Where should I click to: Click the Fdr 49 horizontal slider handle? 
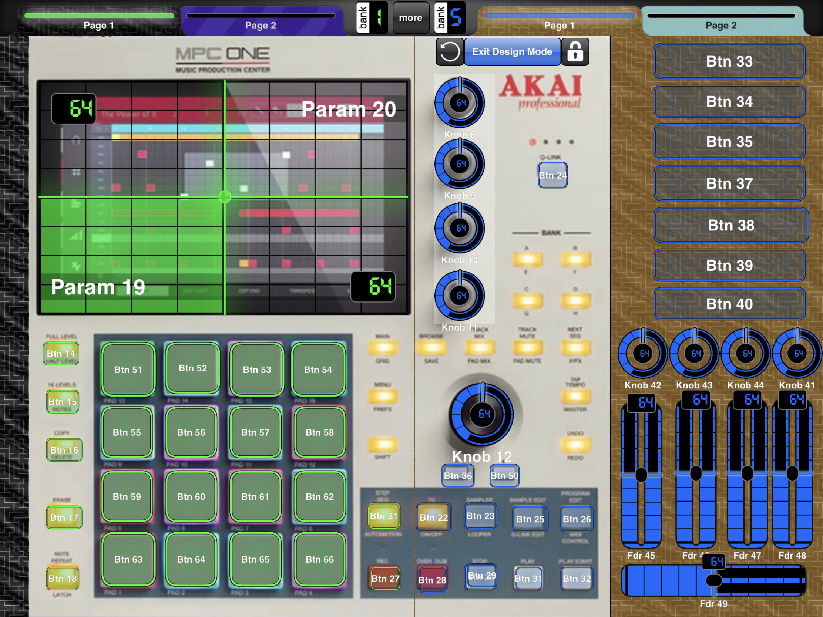[714, 580]
